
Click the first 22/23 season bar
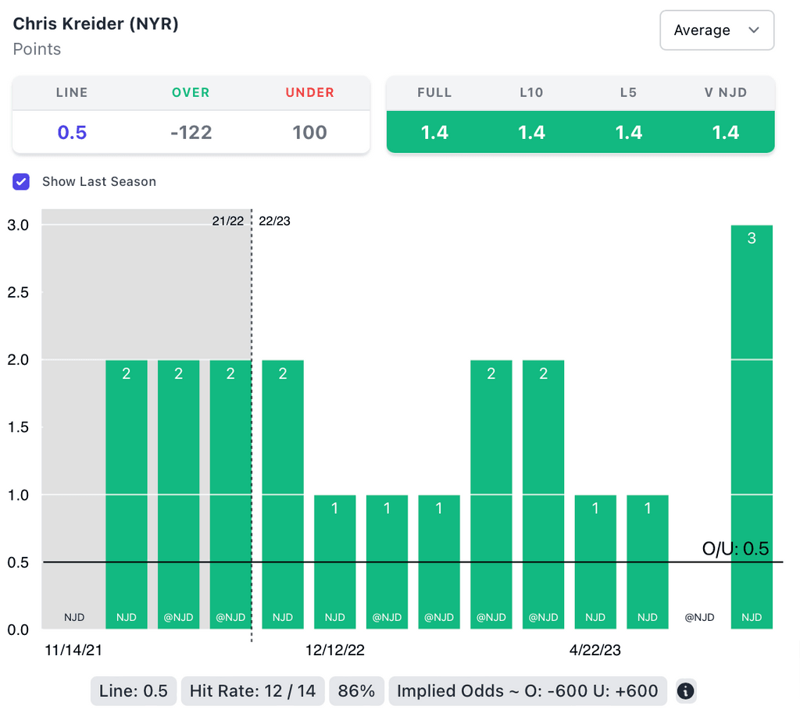(x=283, y=494)
